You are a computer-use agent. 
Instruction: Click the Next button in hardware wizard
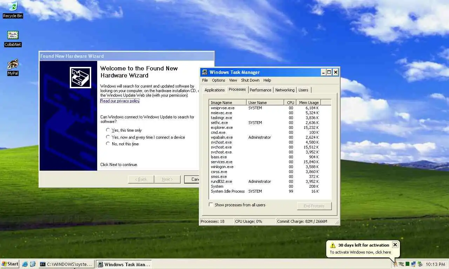tap(167, 179)
